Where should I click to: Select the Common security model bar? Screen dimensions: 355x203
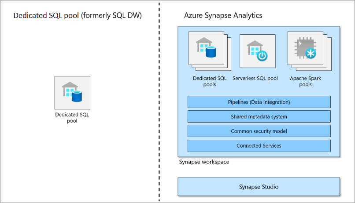[259, 131]
